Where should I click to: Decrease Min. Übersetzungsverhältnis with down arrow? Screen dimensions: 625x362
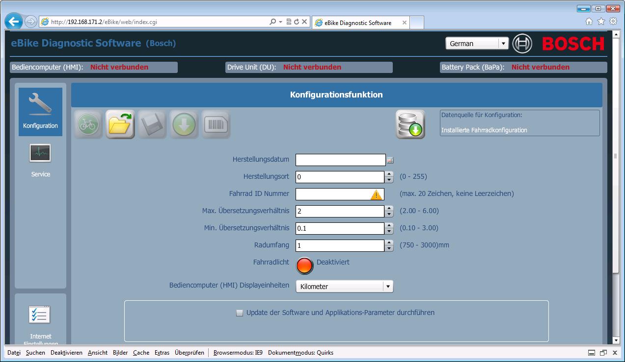389,231
